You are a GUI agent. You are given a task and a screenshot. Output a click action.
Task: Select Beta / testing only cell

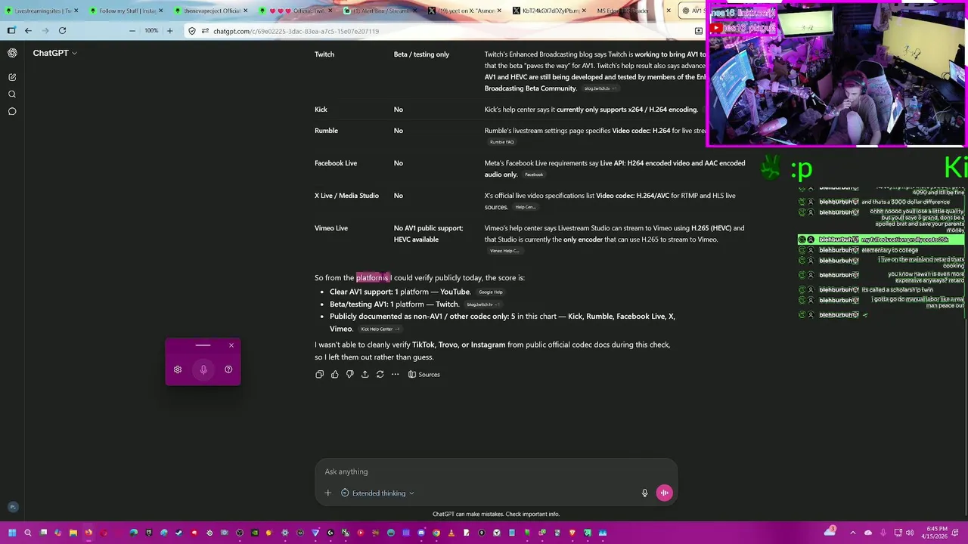pyautogui.click(x=421, y=54)
